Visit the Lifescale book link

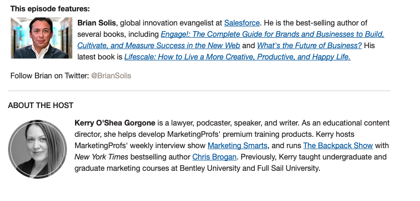237,57
